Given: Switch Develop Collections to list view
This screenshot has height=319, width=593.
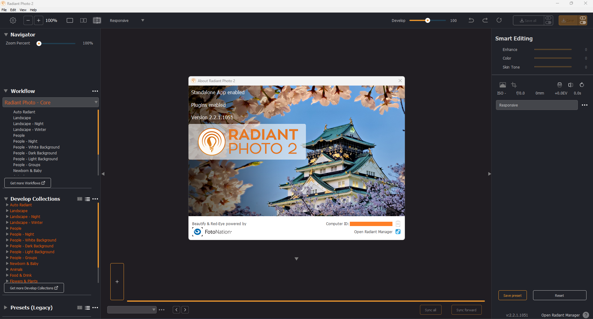Looking at the screenshot, I should click(87, 199).
